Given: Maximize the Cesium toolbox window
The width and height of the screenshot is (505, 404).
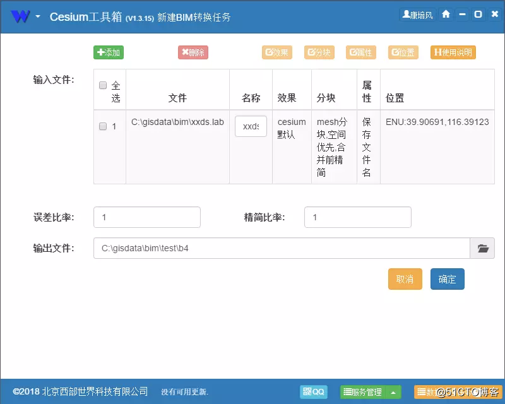Looking at the screenshot, I should point(478,15).
